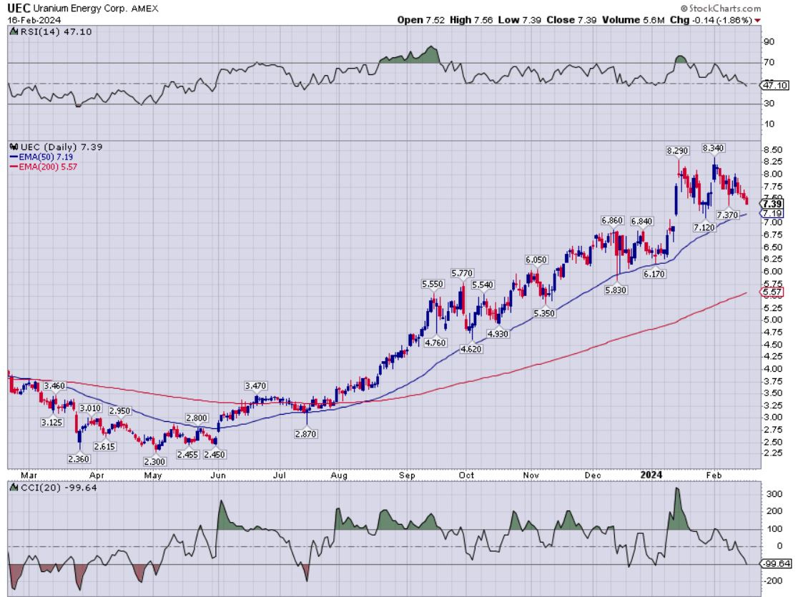Click the 4.620 low price label
The image size is (803, 597).
coord(471,349)
